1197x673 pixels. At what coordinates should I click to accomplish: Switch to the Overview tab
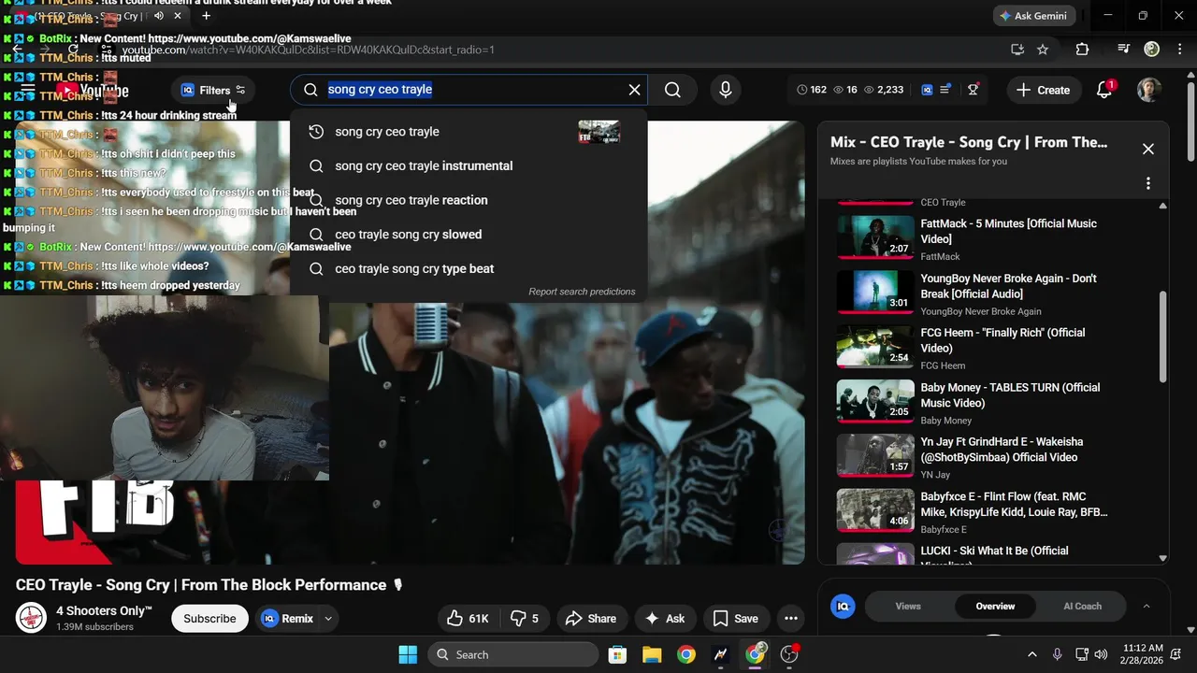pos(995,606)
